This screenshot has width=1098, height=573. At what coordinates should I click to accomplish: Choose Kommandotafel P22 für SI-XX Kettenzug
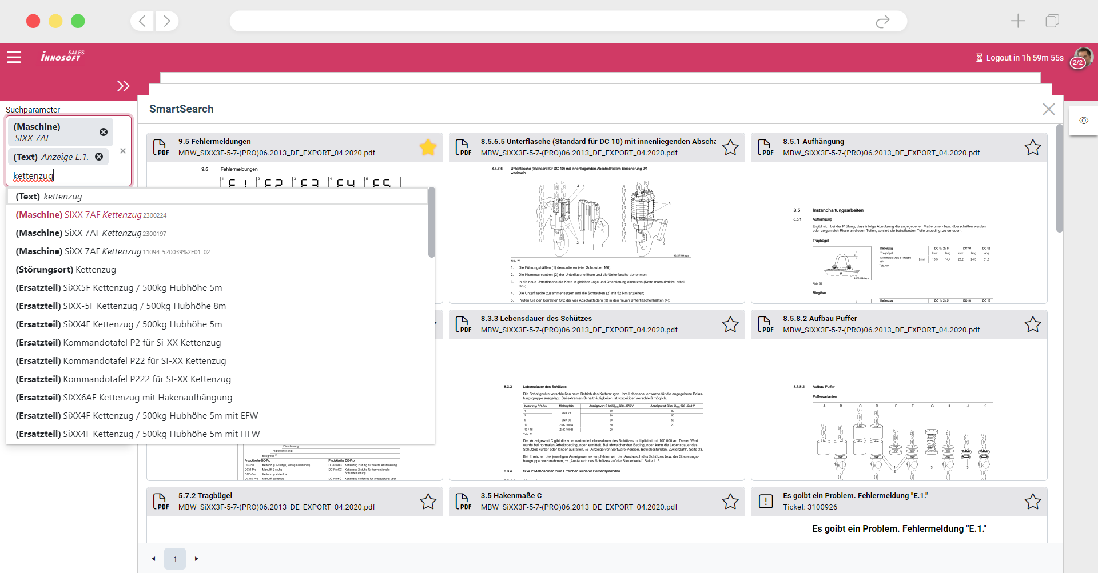217,361
